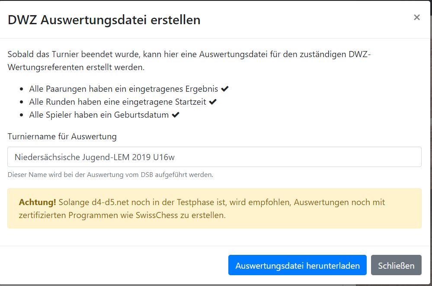Image resolution: width=432 pixels, height=286 pixels.
Task: Click the bullet dot before Alle Runden
Action: click(x=22, y=102)
